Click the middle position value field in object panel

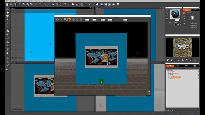[194, 26]
